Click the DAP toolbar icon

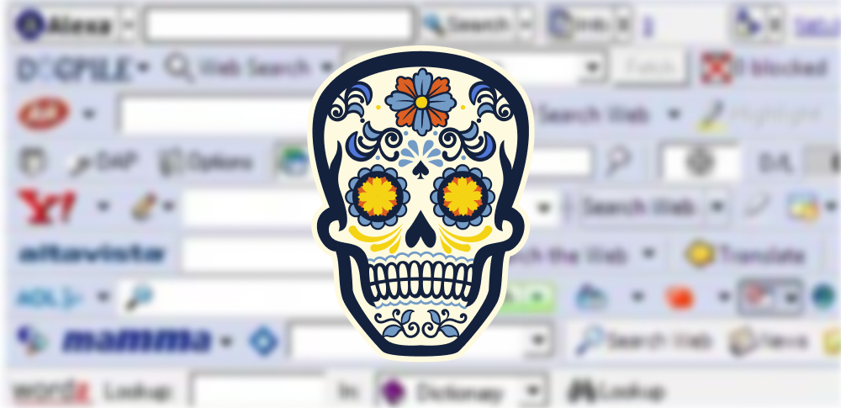click(102, 162)
